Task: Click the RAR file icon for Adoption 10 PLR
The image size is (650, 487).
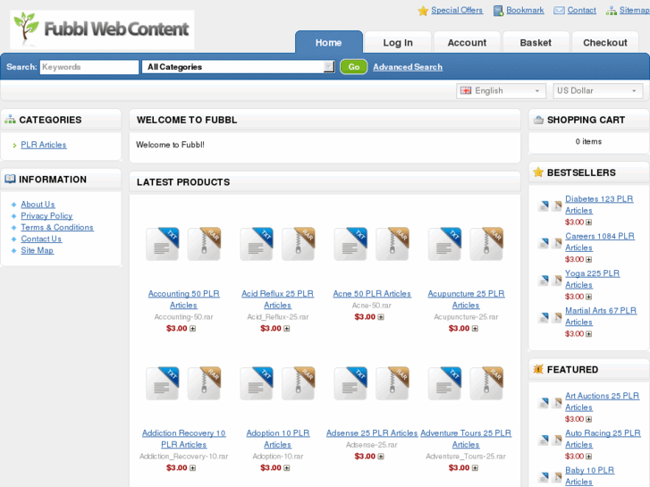Action: (298, 383)
